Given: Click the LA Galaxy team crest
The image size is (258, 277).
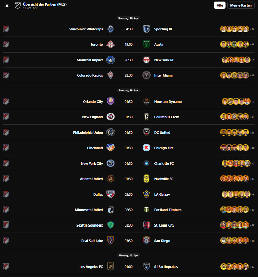Looking at the screenshot, I should [146, 194].
